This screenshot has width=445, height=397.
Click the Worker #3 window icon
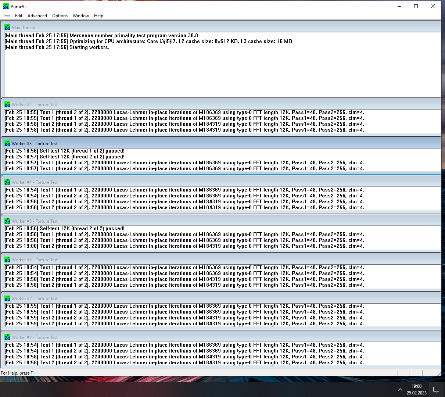point(7,143)
